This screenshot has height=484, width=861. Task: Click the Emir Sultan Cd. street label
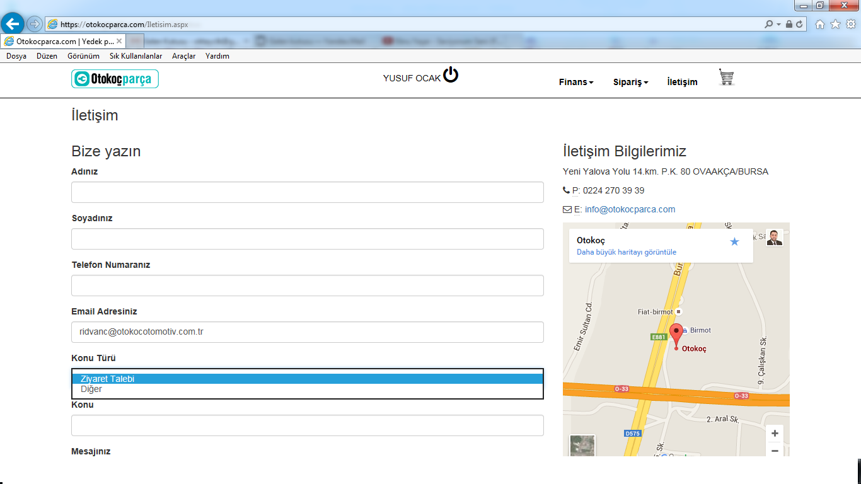click(x=584, y=326)
